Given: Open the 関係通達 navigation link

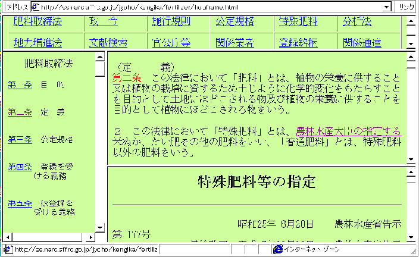Looking at the screenshot, I should (362, 42).
